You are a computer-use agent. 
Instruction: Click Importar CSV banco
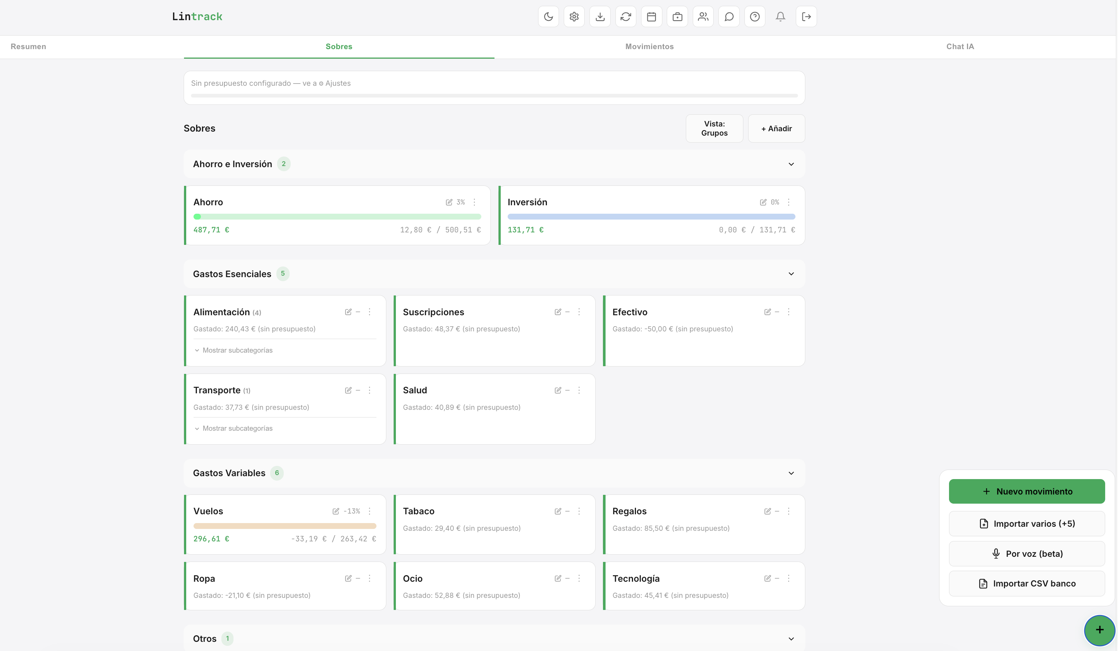point(1027,584)
